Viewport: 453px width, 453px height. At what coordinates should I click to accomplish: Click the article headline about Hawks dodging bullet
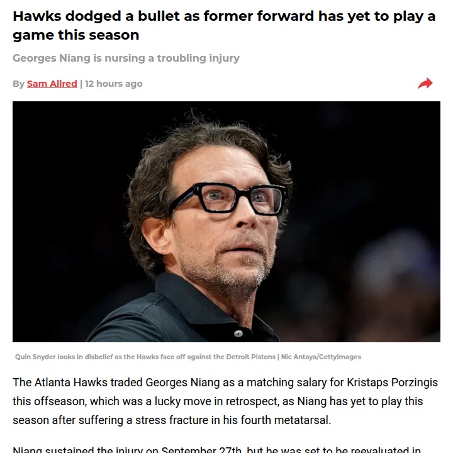tap(224, 25)
